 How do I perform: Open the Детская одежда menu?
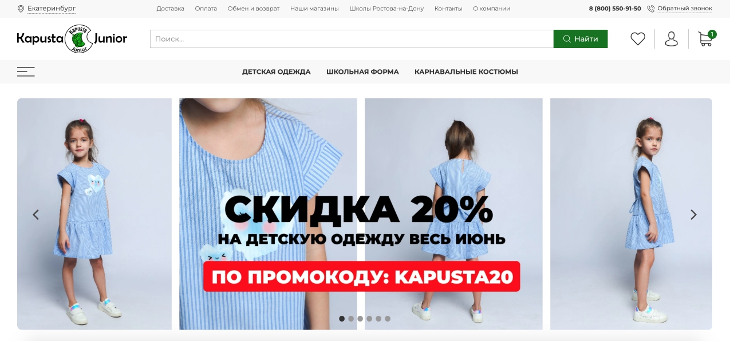click(x=277, y=72)
